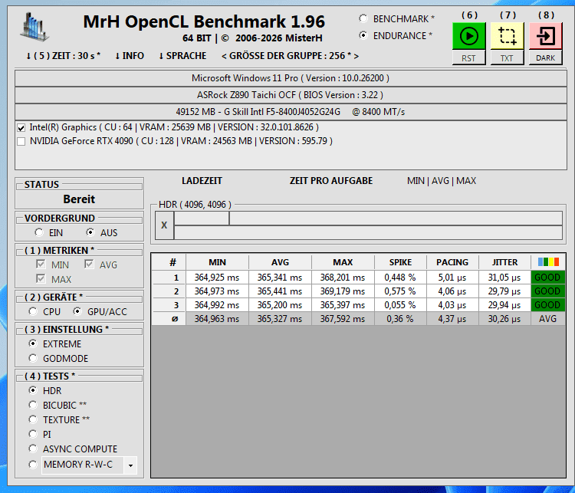Start the run with the green play button
Screen dimensions: 575x493
(x=468, y=36)
